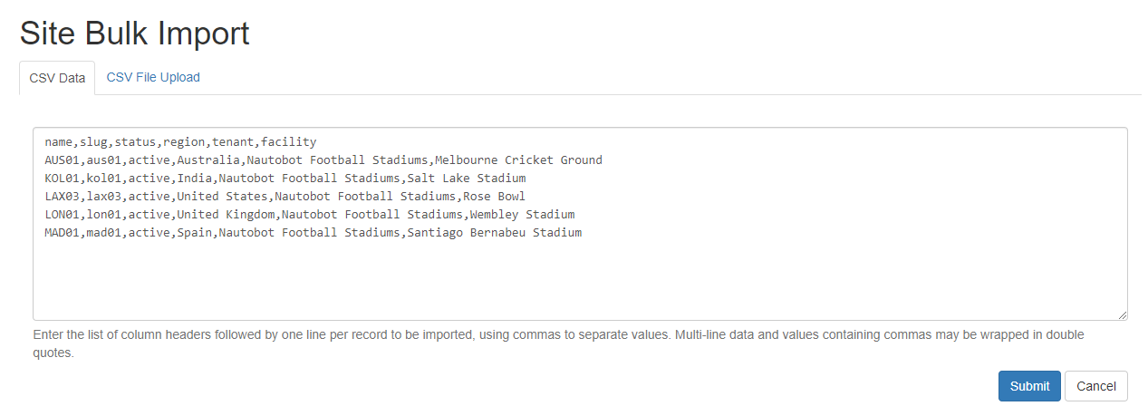Click the Santiago Bernabeu Stadium text
Image resolution: width=1148 pixels, height=406 pixels.
(x=494, y=233)
